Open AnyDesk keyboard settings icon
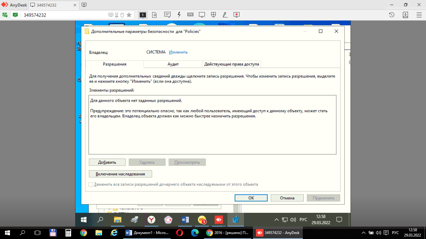 coord(190,15)
